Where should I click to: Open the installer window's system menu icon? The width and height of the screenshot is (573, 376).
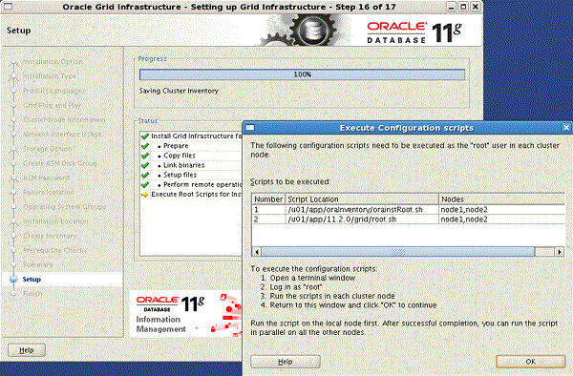point(8,7)
